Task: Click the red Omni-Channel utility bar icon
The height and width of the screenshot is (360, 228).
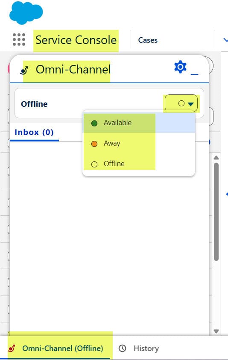Action: pyautogui.click(x=12, y=348)
